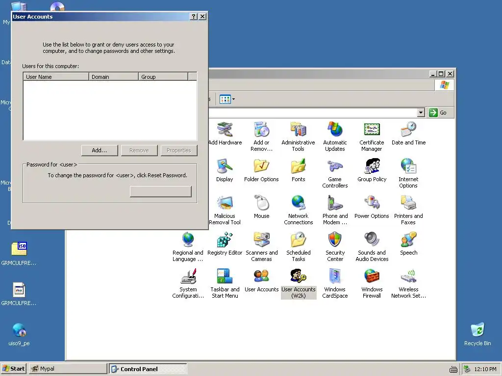
Task: Open Windows CardSpace icon
Action: pos(335,276)
